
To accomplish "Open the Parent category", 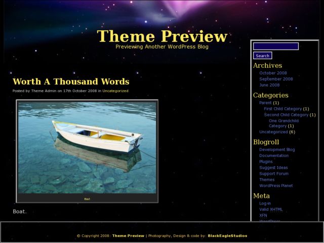I will pos(265,103).
